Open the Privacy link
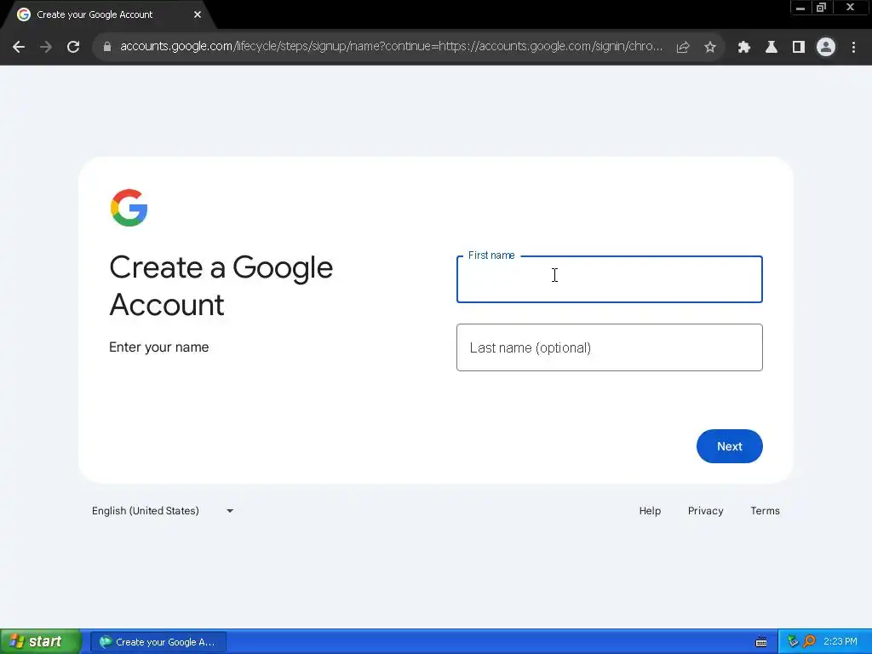This screenshot has width=872, height=654. 705,511
